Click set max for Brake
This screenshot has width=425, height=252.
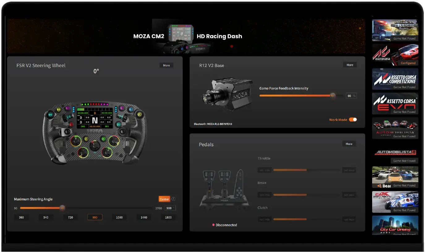point(349,195)
